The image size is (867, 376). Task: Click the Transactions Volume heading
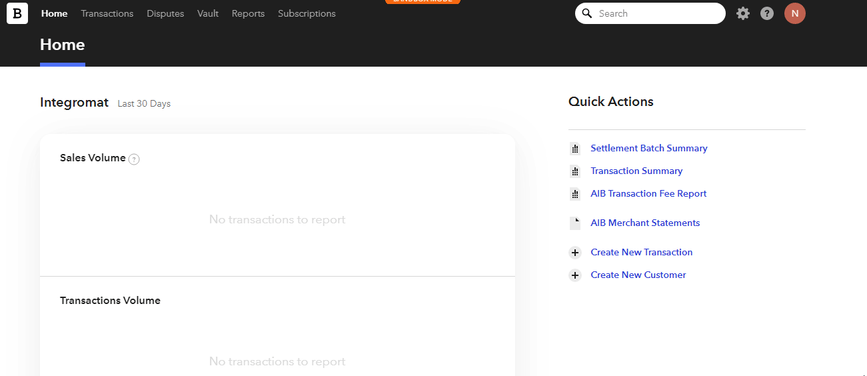tap(110, 301)
